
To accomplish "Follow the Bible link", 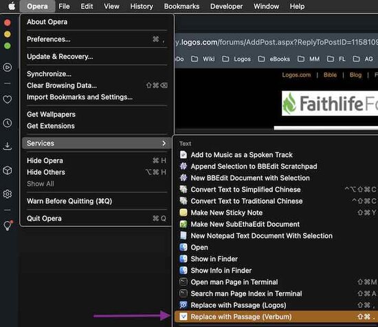I will (x=330, y=75).
